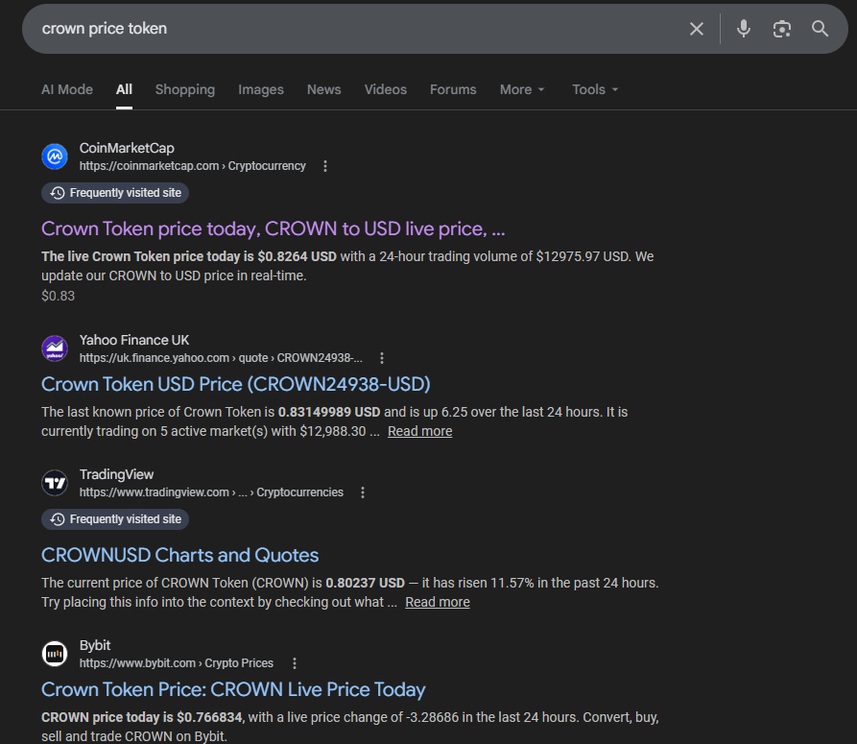Image resolution: width=857 pixels, height=744 pixels.
Task: Click the Bybit site name
Action: pos(95,645)
